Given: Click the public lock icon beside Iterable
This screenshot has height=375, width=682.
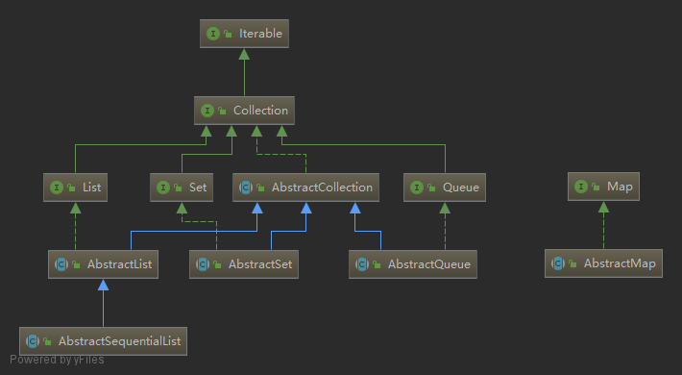Looking at the screenshot, I should coord(228,34).
